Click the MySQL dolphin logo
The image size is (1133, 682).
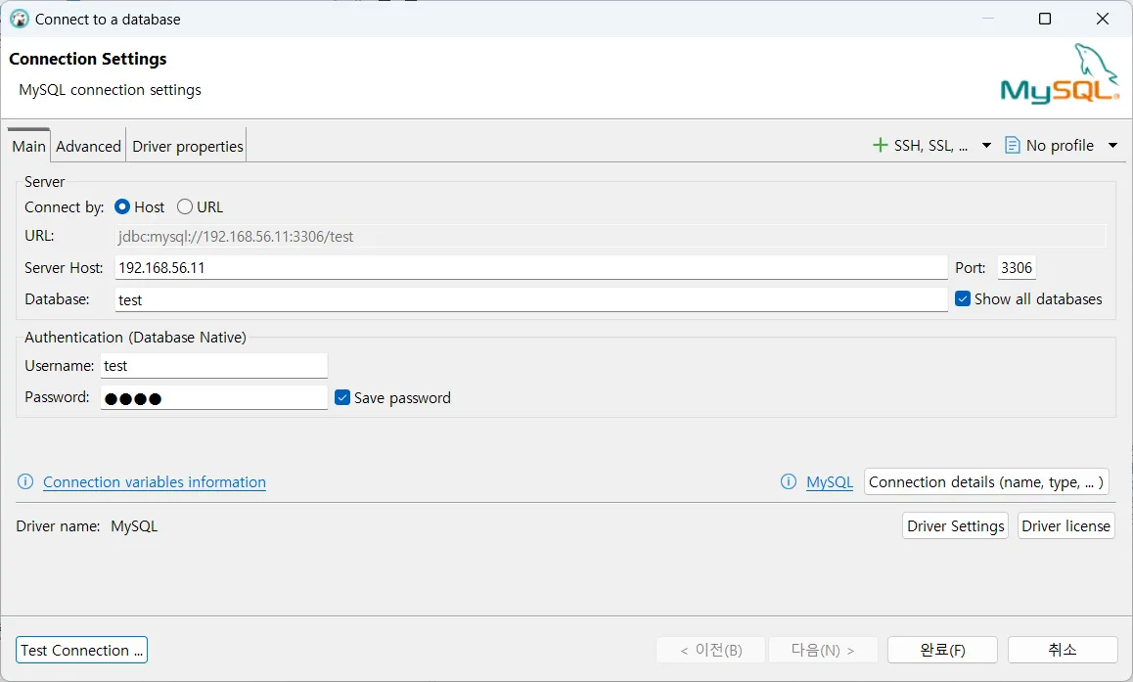[x=1060, y=73]
